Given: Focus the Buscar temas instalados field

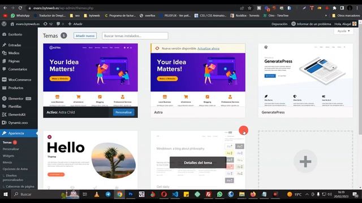Looking at the screenshot, I should click(x=135, y=36).
